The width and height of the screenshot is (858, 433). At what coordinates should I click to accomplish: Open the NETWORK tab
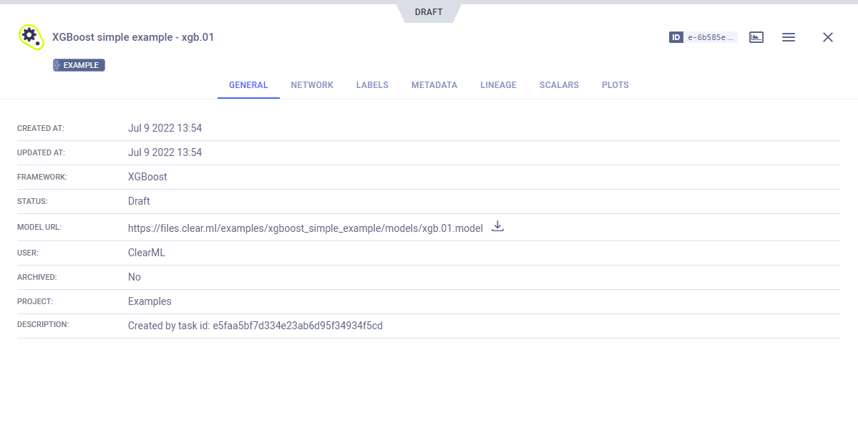coord(312,85)
